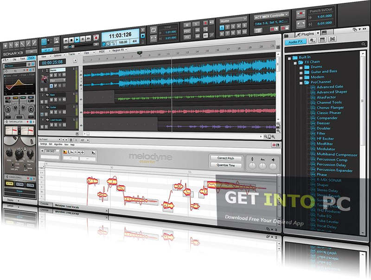This screenshot has width=371, height=280.
Task: Collapse the FX Chain folder
Action: click(x=295, y=63)
